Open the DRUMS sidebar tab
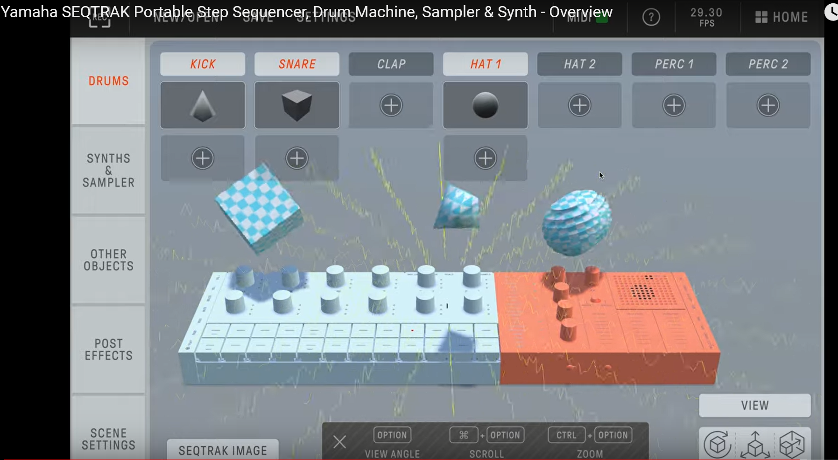 108,81
